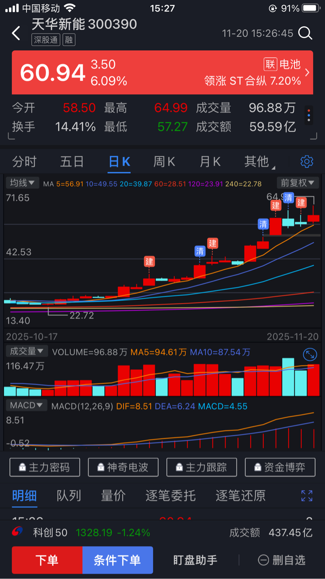
Task: Switch to 量价 volume-price tab
Action: (x=113, y=495)
